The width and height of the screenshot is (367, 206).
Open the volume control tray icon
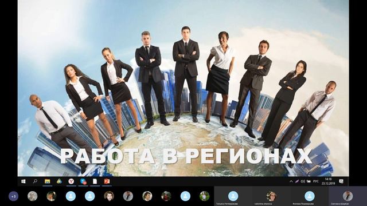click(303, 181)
